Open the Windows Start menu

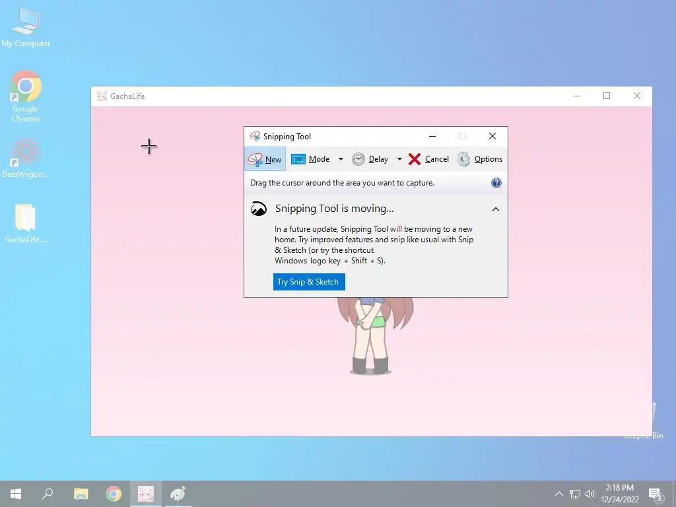tap(16, 494)
